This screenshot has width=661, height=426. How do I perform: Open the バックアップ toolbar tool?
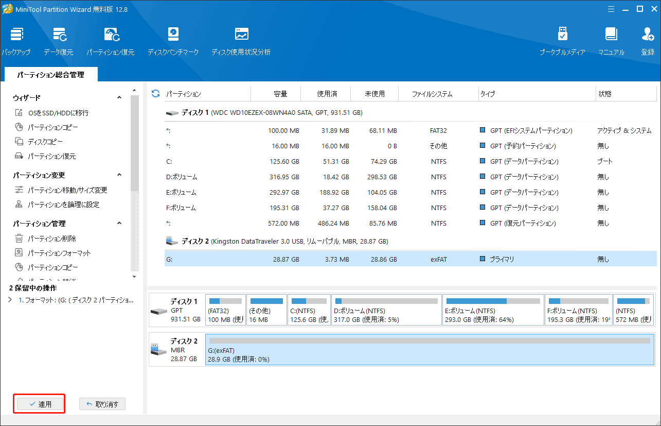click(x=16, y=41)
